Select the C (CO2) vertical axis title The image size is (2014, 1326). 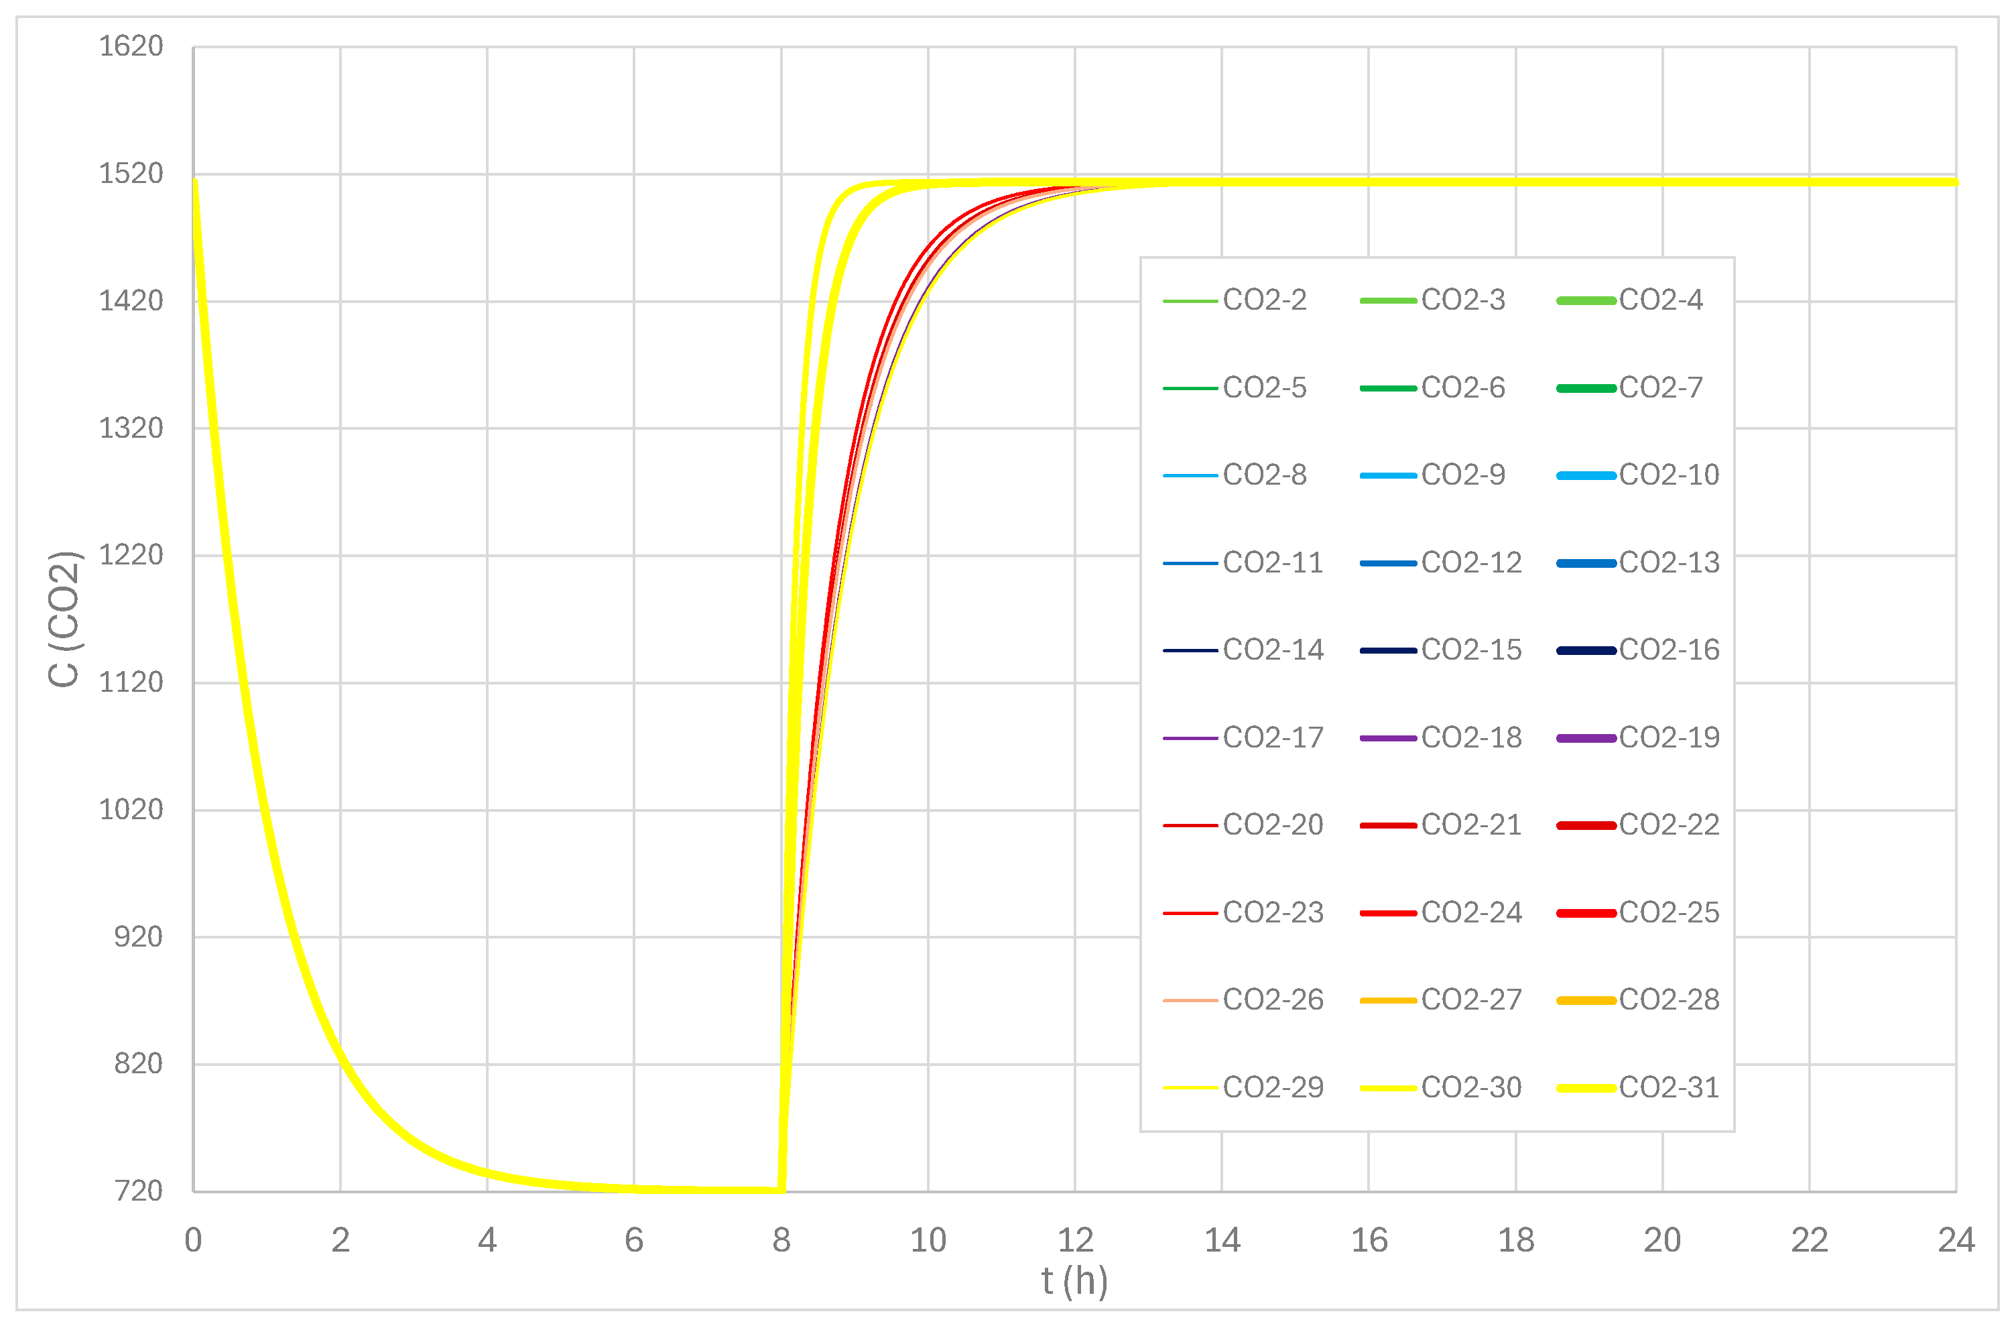point(64,619)
